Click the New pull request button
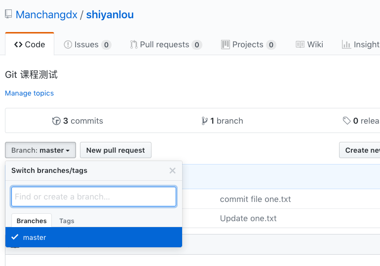 click(115, 150)
